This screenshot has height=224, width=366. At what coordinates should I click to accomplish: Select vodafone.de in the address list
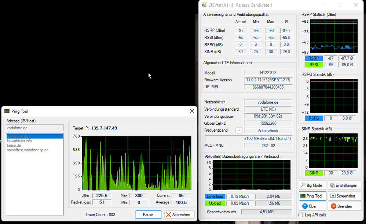point(17,136)
